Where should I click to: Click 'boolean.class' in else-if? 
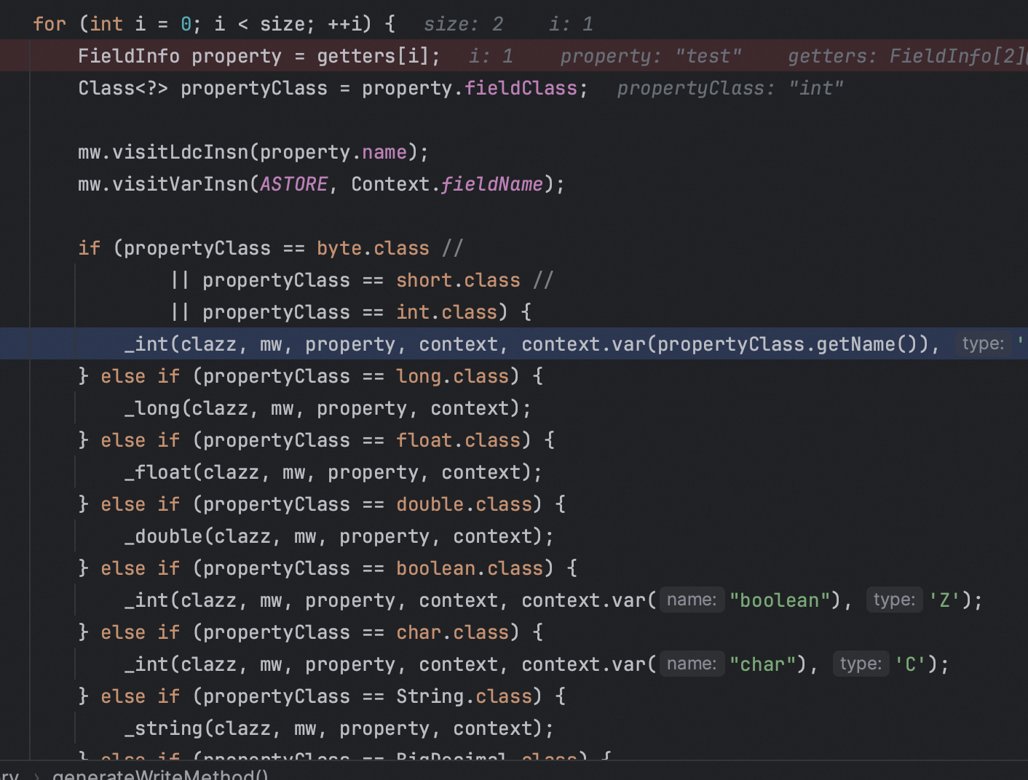[470, 568]
